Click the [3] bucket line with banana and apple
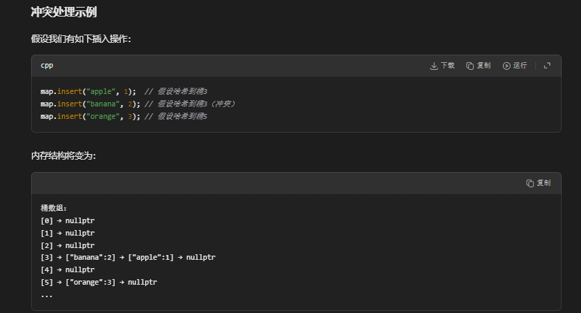The image size is (581, 313). [x=128, y=258]
